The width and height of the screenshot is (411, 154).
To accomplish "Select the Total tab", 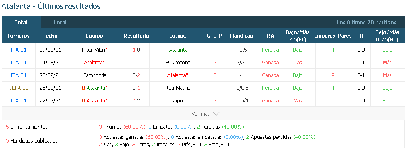I will [x=21, y=22].
